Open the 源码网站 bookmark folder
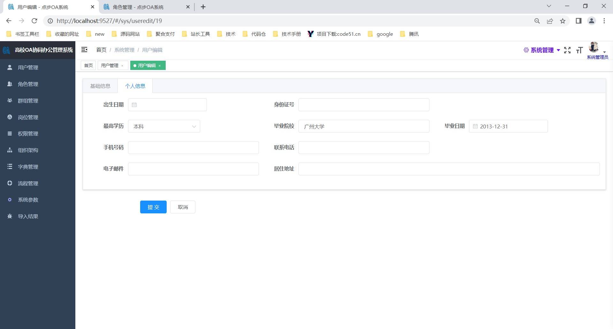613x329 pixels. [126, 34]
